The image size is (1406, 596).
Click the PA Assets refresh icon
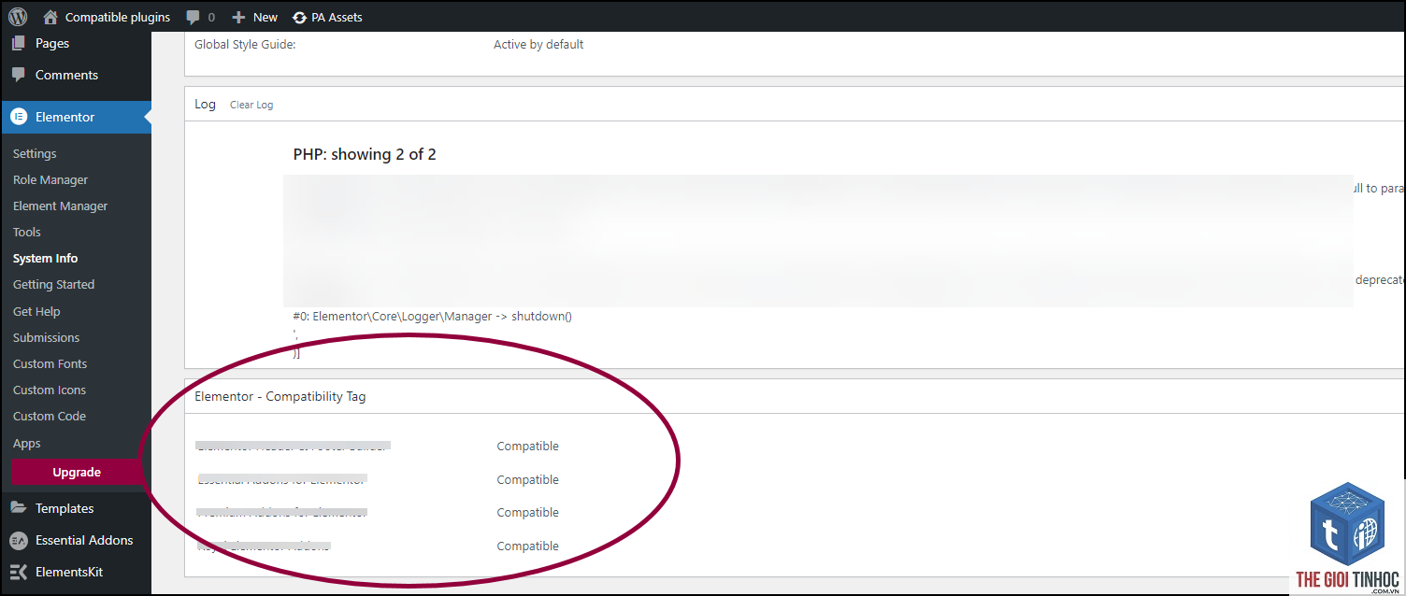coord(299,17)
